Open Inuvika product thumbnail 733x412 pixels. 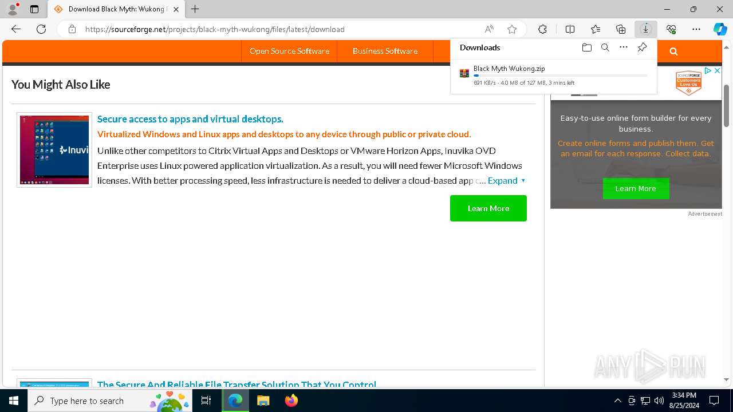[x=54, y=150]
